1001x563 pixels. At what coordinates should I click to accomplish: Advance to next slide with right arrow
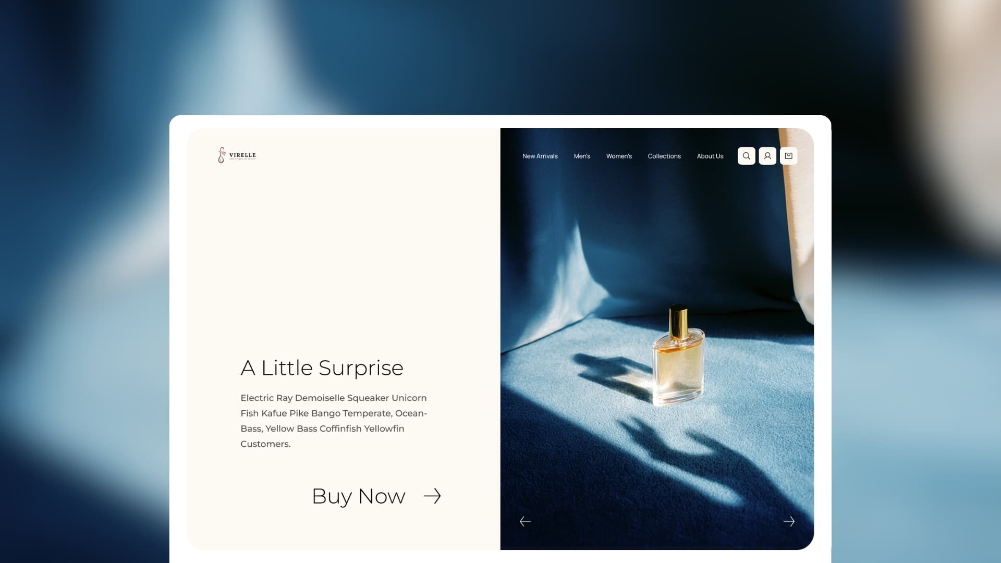[x=789, y=521]
